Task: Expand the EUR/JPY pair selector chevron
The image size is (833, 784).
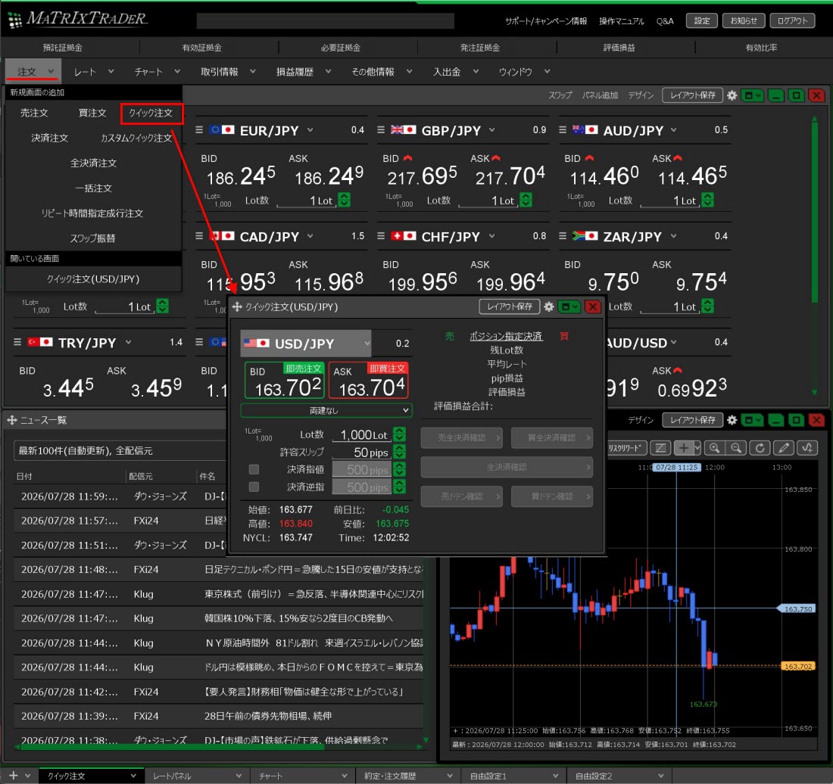Action: point(310,130)
